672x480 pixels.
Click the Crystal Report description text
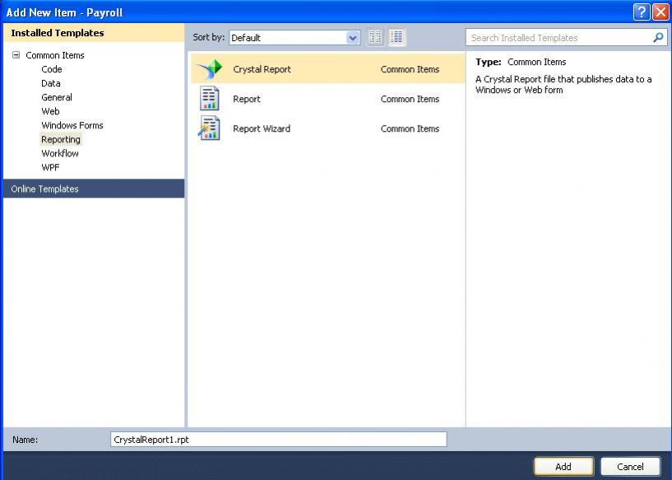point(563,85)
